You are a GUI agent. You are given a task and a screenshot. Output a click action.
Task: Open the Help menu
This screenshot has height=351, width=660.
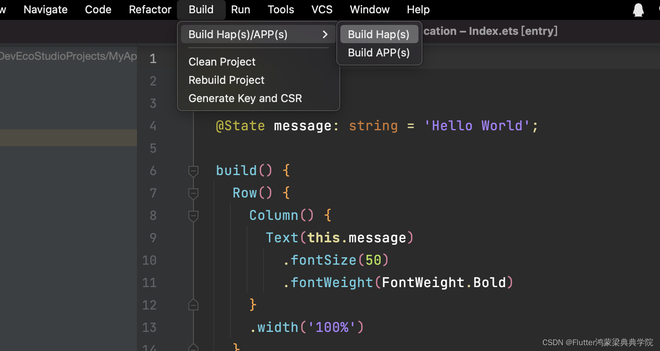(x=418, y=10)
